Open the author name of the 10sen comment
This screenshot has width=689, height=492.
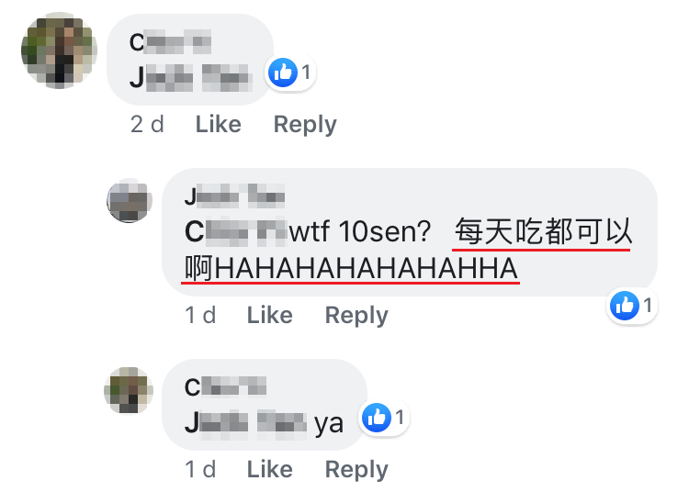(x=234, y=196)
